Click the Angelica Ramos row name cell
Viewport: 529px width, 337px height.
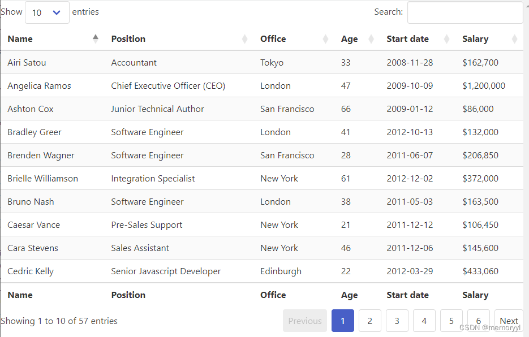[40, 86]
